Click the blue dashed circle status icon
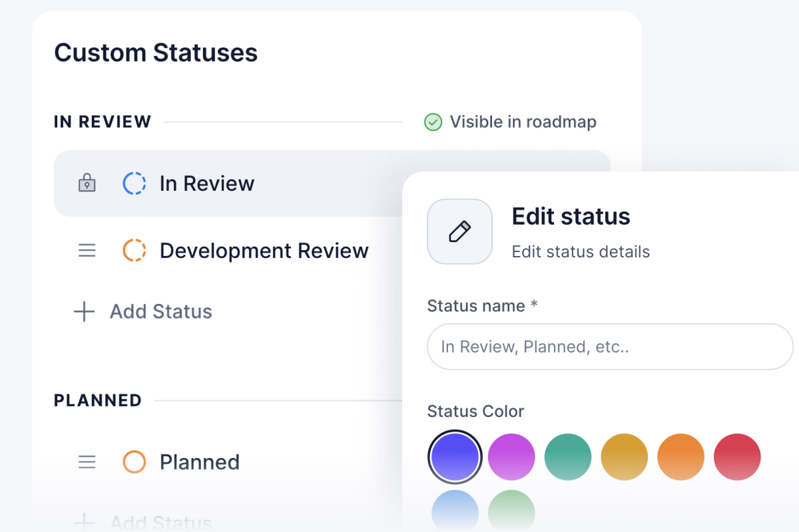 tap(134, 184)
